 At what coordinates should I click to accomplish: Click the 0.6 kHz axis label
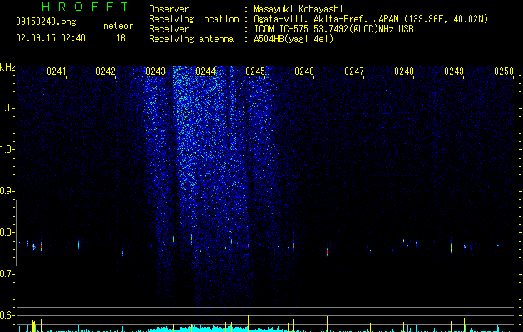tap(7, 315)
